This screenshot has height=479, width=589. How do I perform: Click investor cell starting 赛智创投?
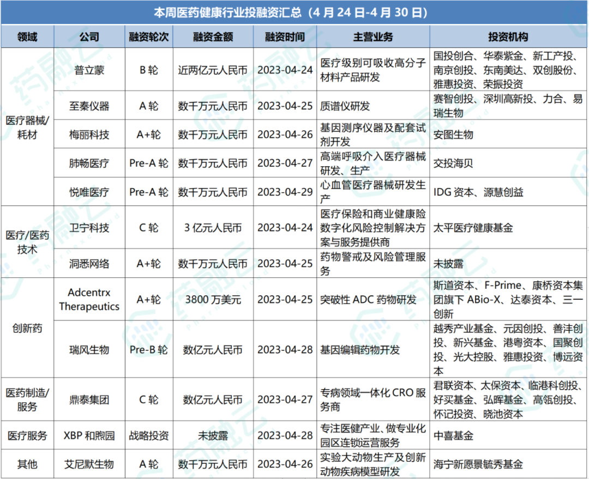508,106
